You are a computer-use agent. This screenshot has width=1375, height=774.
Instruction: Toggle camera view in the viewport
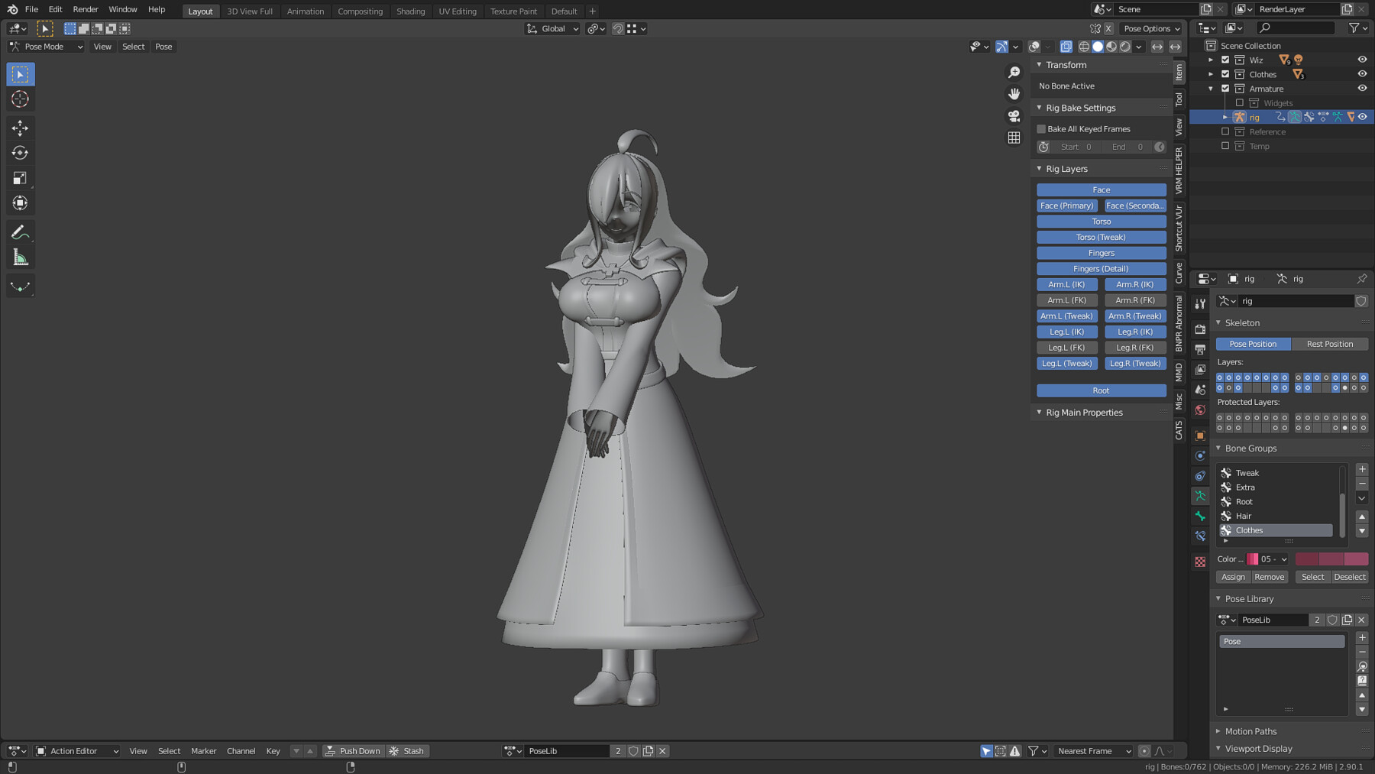pos(1014,116)
